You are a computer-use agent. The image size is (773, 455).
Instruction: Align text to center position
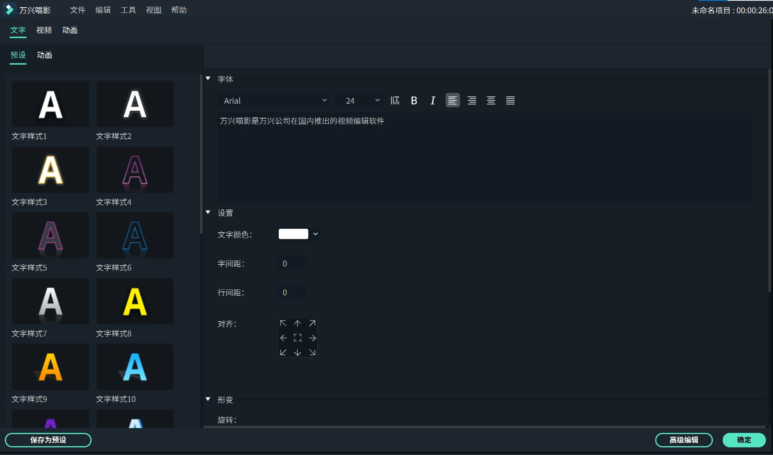click(x=297, y=338)
